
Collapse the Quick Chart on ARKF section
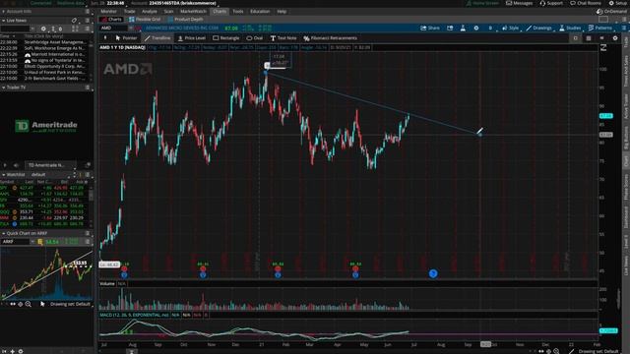click(x=4, y=233)
